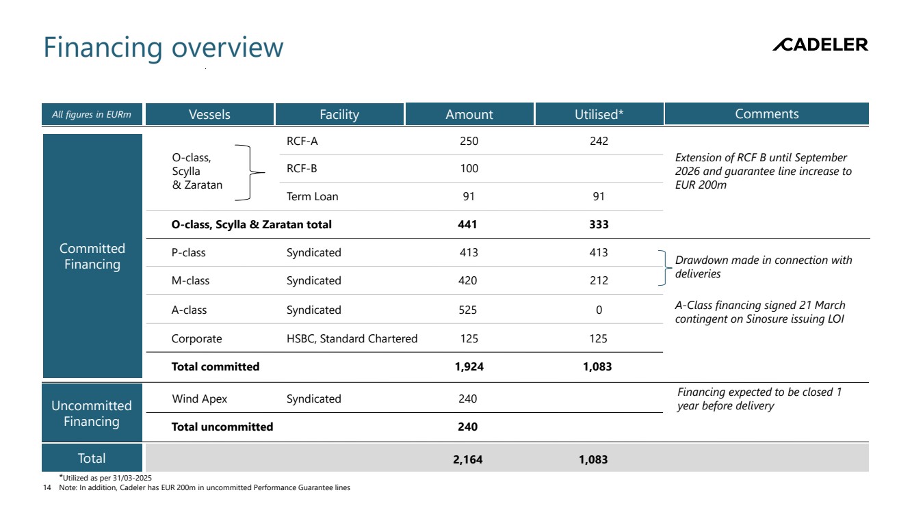Select the Facility column header
Viewport: 912px width, 512px height.
339,114
